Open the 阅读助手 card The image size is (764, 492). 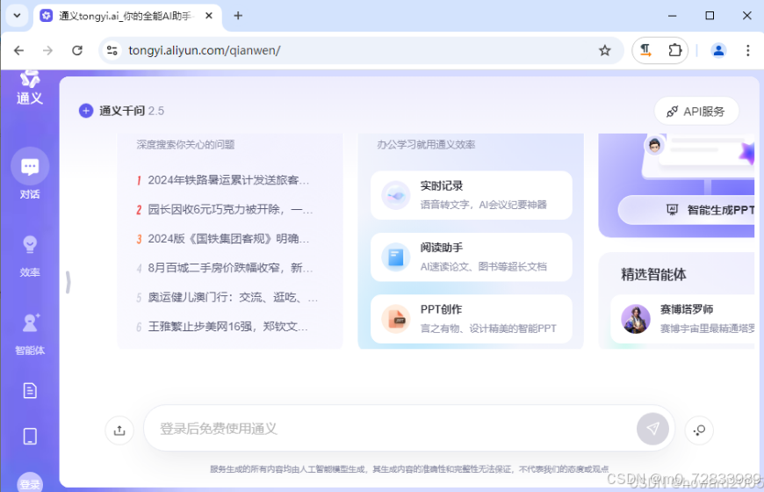pos(472,257)
